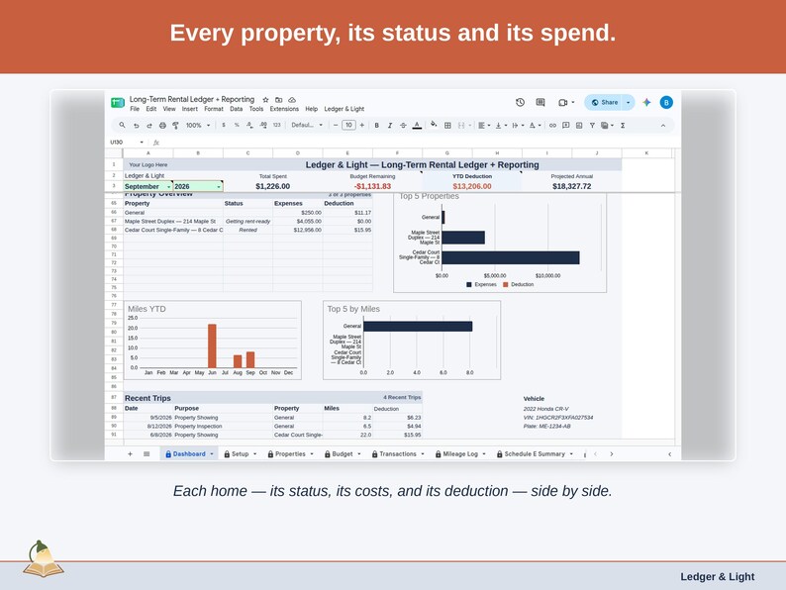Open version history clock icon

520,102
